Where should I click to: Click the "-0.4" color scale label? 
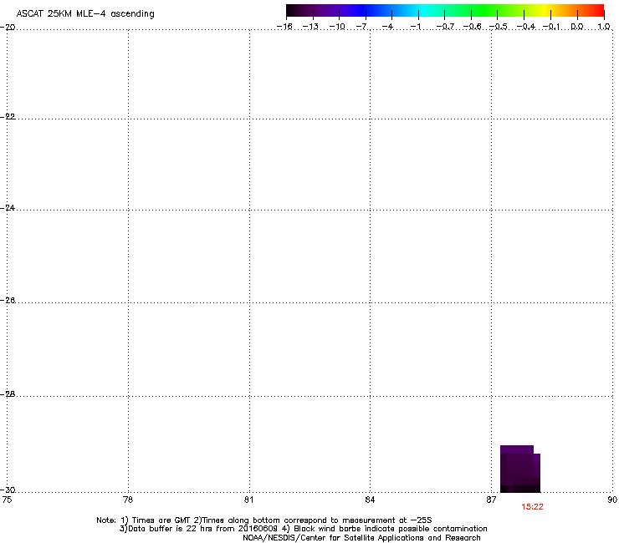(526, 27)
